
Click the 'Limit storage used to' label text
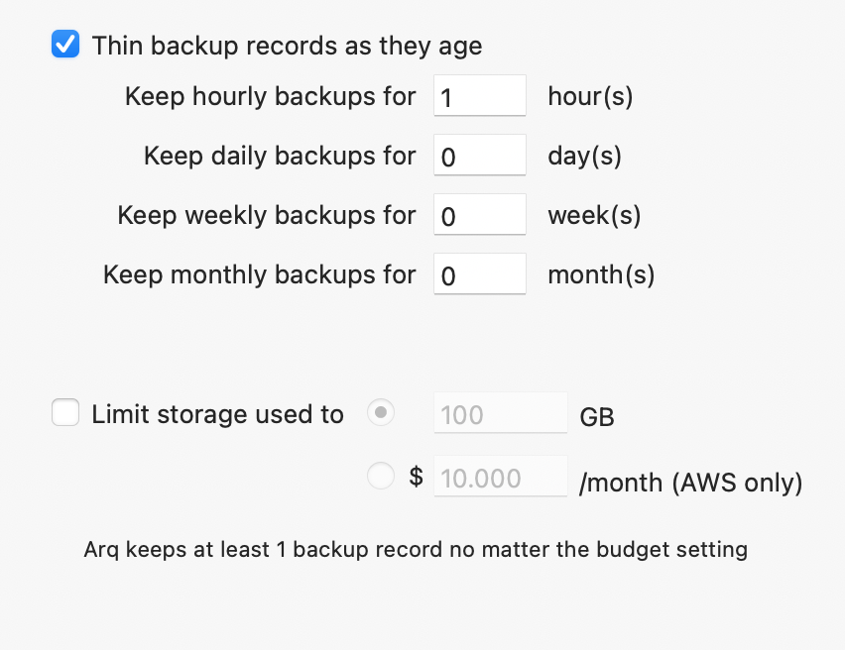click(217, 414)
